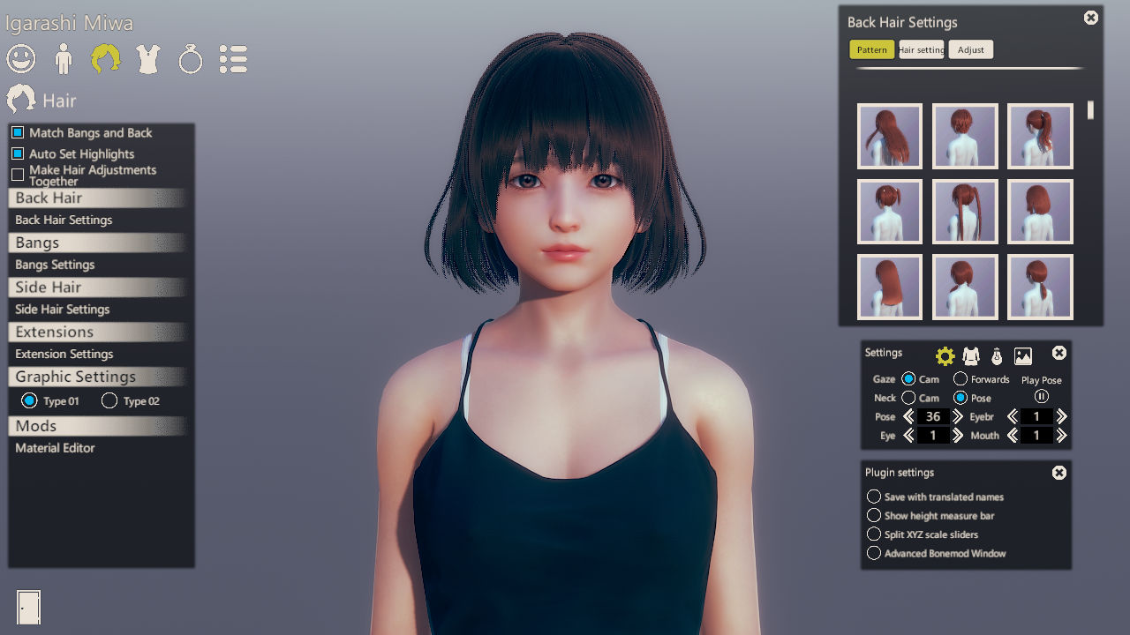Select Type 02 graphic setting
The image size is (1130, 635).
click(109, 401)
